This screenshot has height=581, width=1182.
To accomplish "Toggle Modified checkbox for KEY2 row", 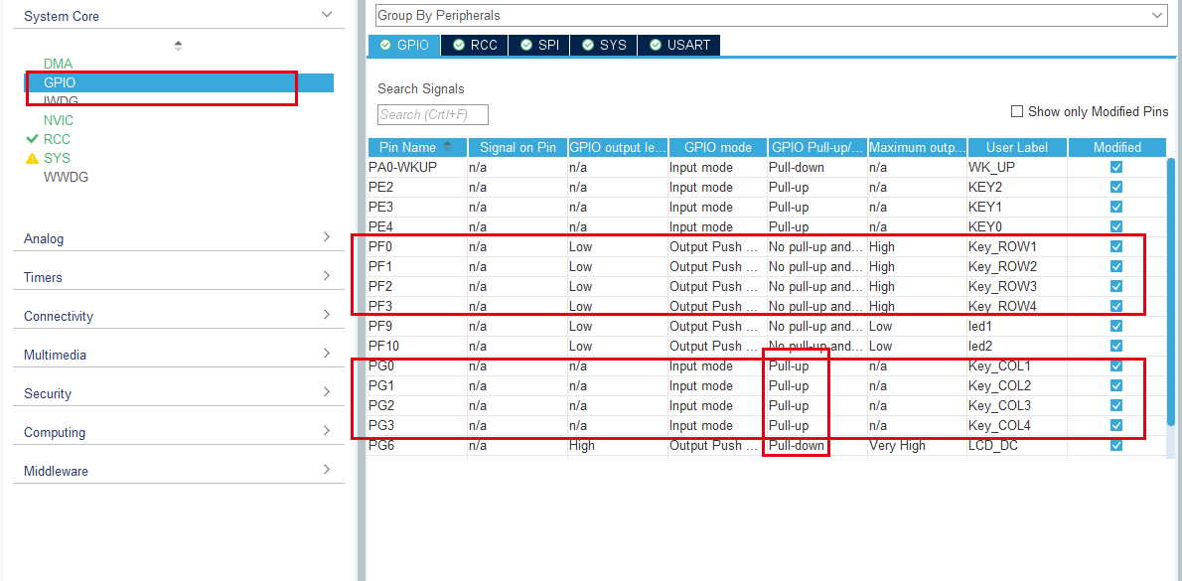I will 1116,187.
